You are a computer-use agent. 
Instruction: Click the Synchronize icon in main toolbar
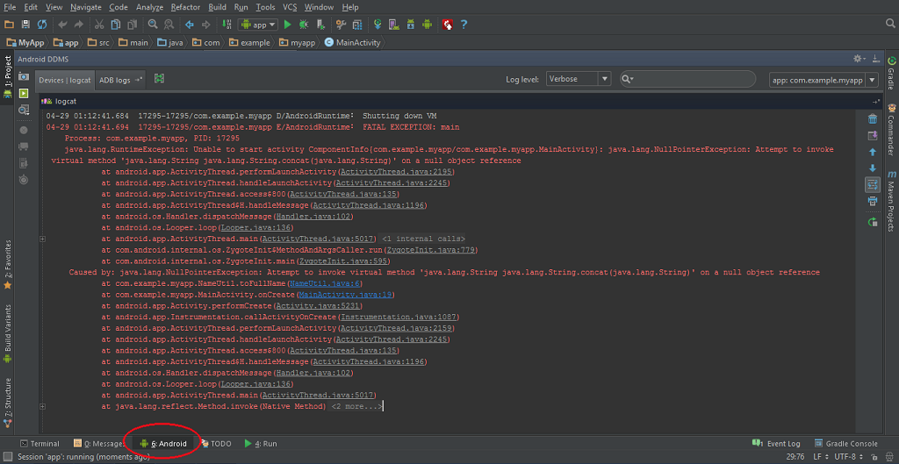[x=43, y=25]
